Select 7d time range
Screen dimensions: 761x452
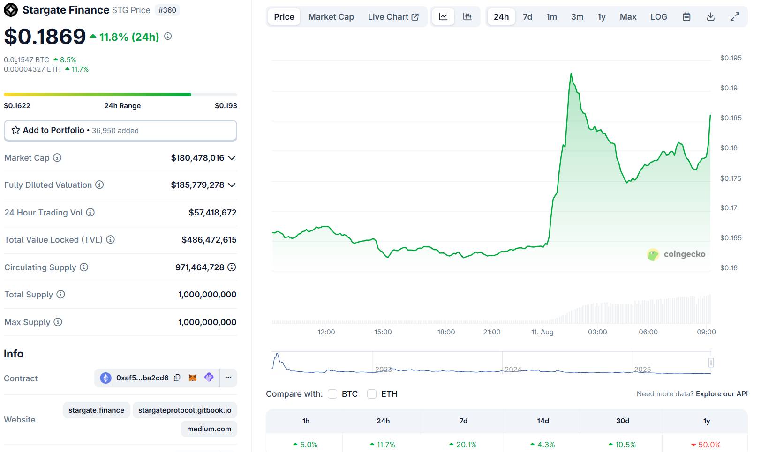pos(527,17)
